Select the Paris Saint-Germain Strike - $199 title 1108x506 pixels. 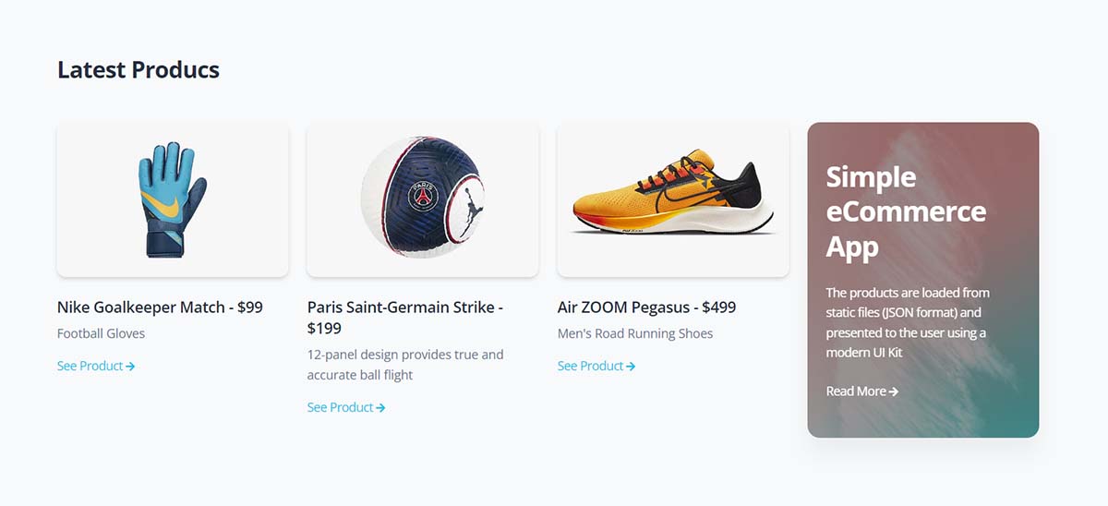405,318
